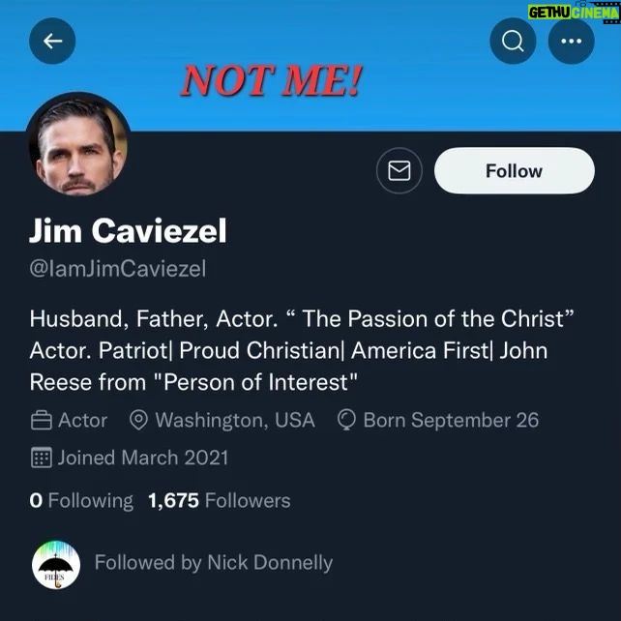Image resolution: width=621 pixels, height=621 pixels.
Task: Open the three-dot more options menu
Action: [571, 41]
